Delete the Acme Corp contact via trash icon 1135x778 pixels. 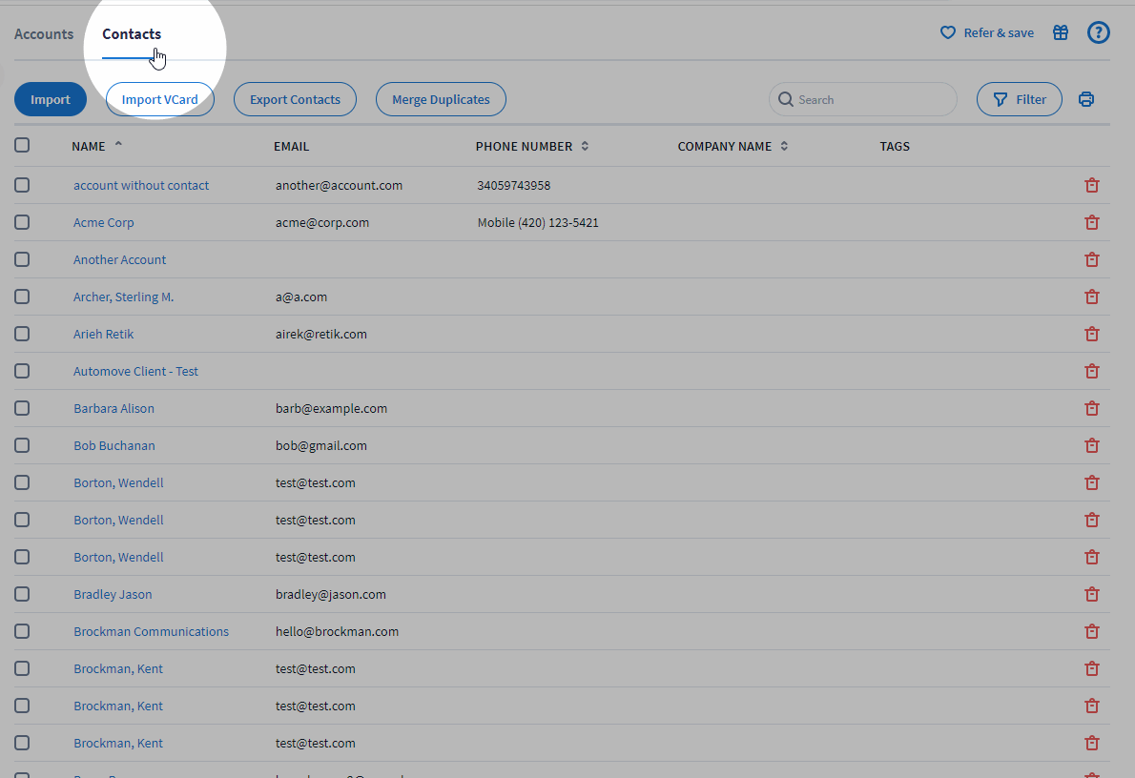[x=1092, y=222]
